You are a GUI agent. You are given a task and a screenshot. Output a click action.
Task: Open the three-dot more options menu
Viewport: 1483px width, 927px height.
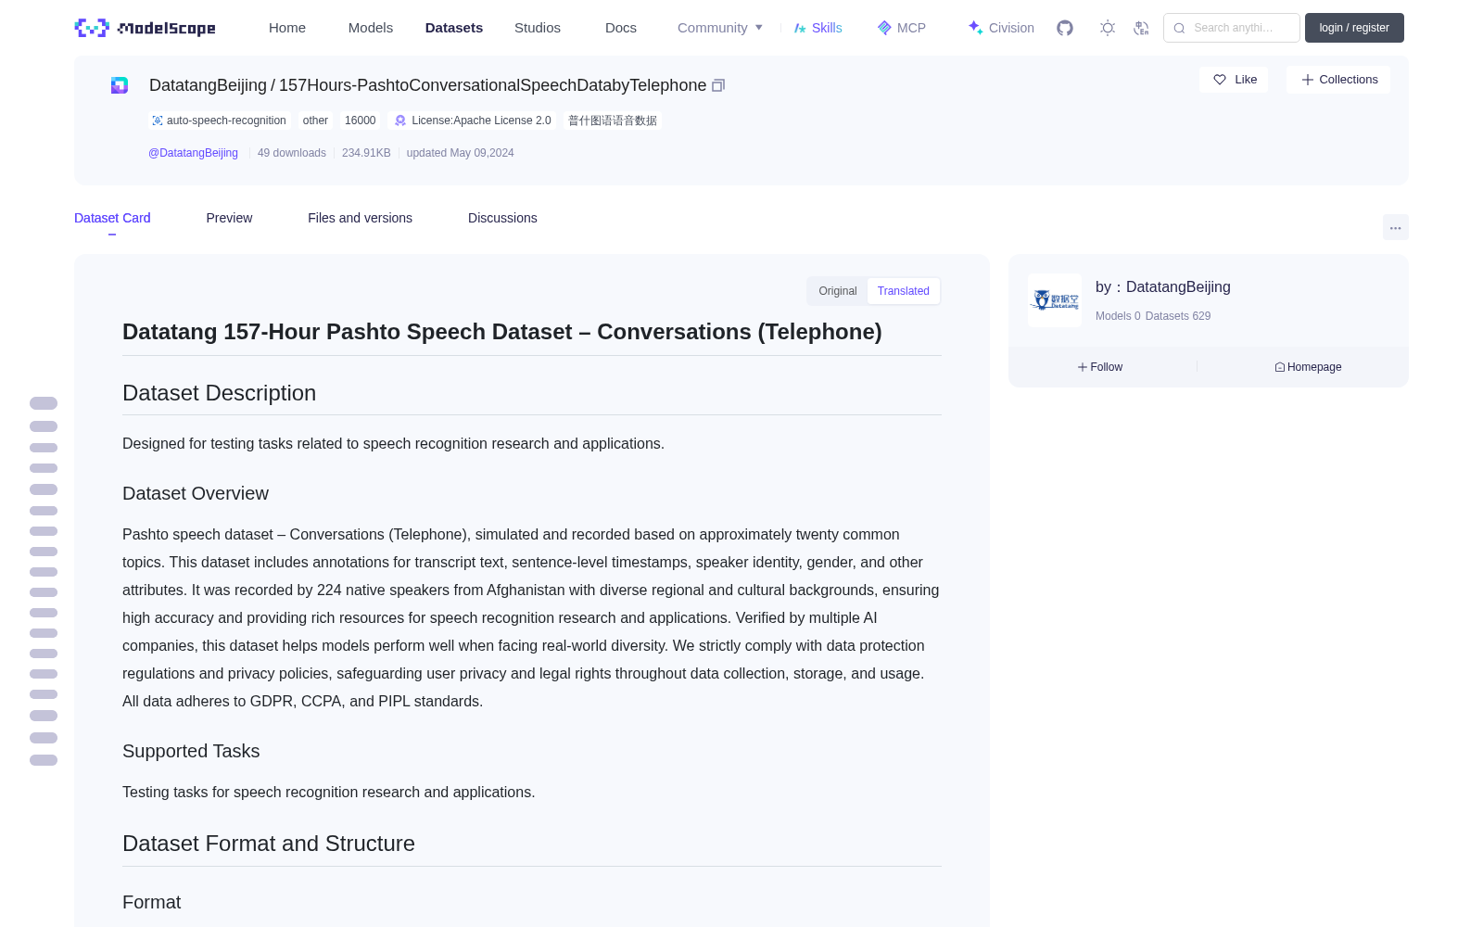1395,227
